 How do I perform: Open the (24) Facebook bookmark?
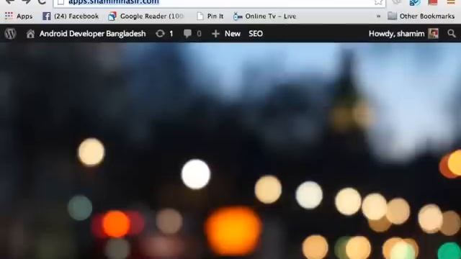tap(71, 16)
